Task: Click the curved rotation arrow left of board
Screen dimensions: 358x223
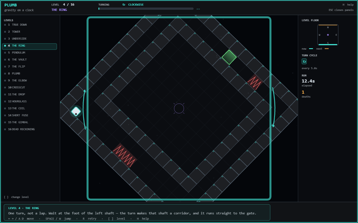Action: [x=84, y=109]
